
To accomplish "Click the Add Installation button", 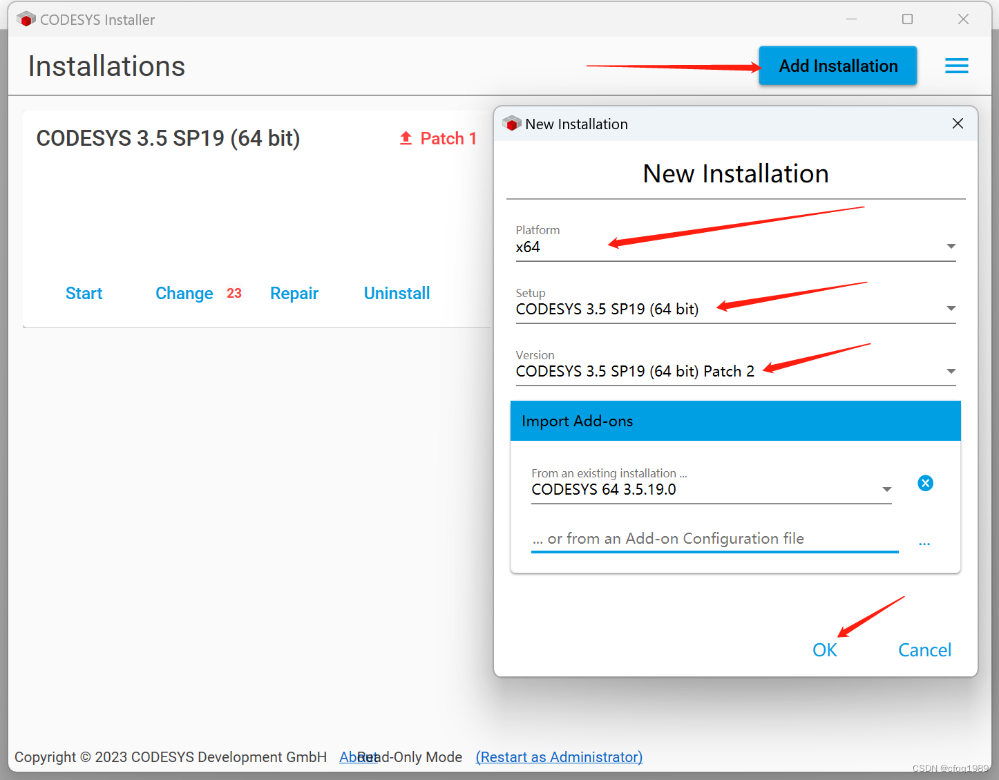I will point(837,66).
